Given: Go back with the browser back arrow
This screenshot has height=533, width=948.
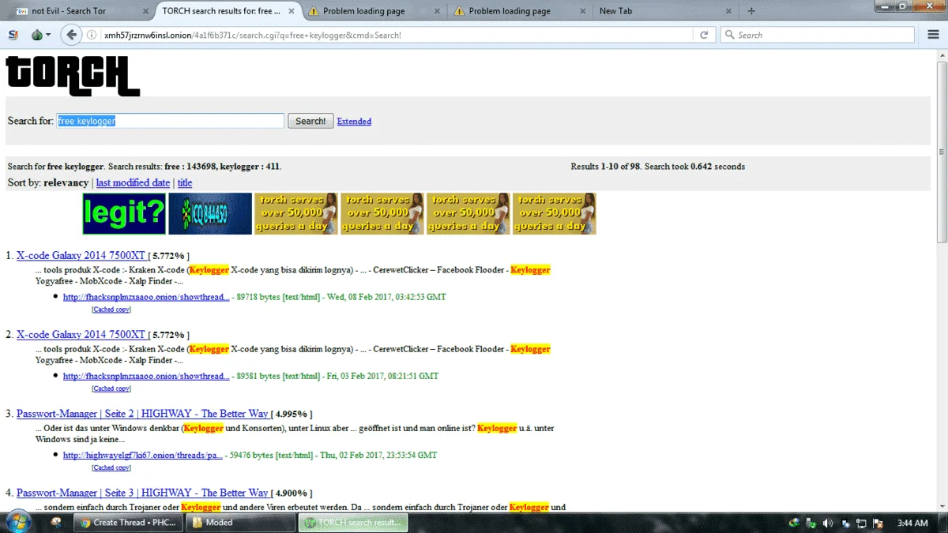Looking at the screenshot, I should pyautogui.click(x=71, y=35).
